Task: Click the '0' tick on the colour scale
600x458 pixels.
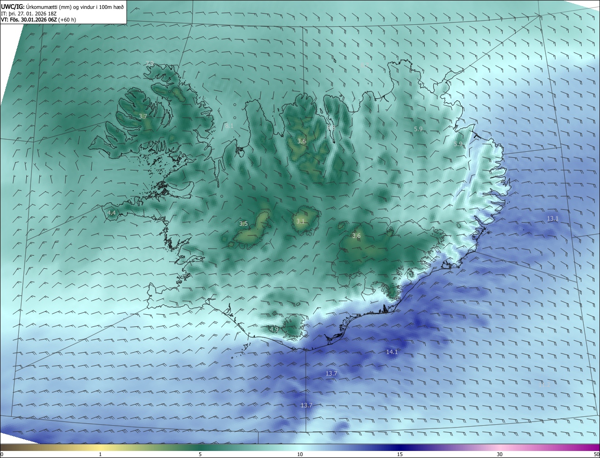Action: pyautogui.click(x=2, y=454)
